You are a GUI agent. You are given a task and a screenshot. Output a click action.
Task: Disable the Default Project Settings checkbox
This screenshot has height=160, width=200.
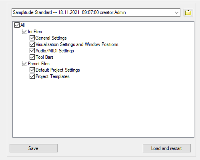tap(32, 70)
